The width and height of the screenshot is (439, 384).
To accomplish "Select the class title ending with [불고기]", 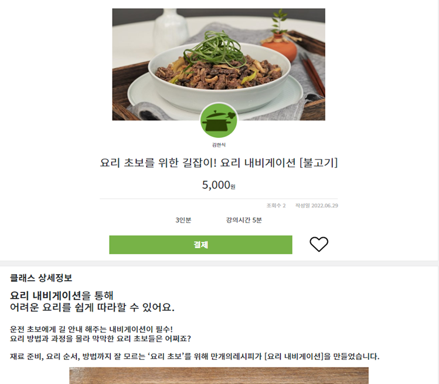I will [219, 163].
